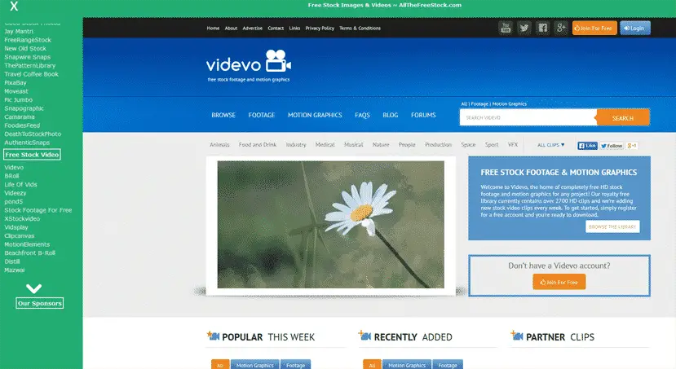676x369 pixels.
Task: Open Videvo's YouTube channel icon
Action: pyautogui.click(x=506, y=28)
